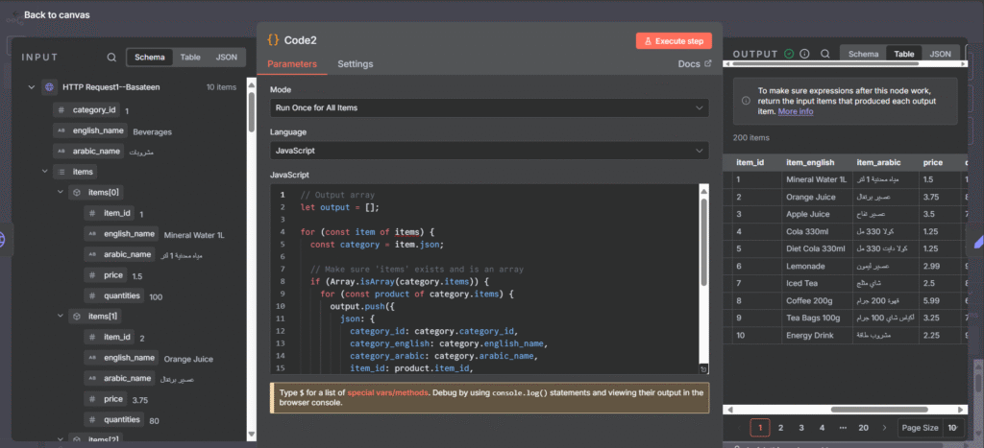Click the globe icon of HTTP Request1--Basateen

coord(49,87)
